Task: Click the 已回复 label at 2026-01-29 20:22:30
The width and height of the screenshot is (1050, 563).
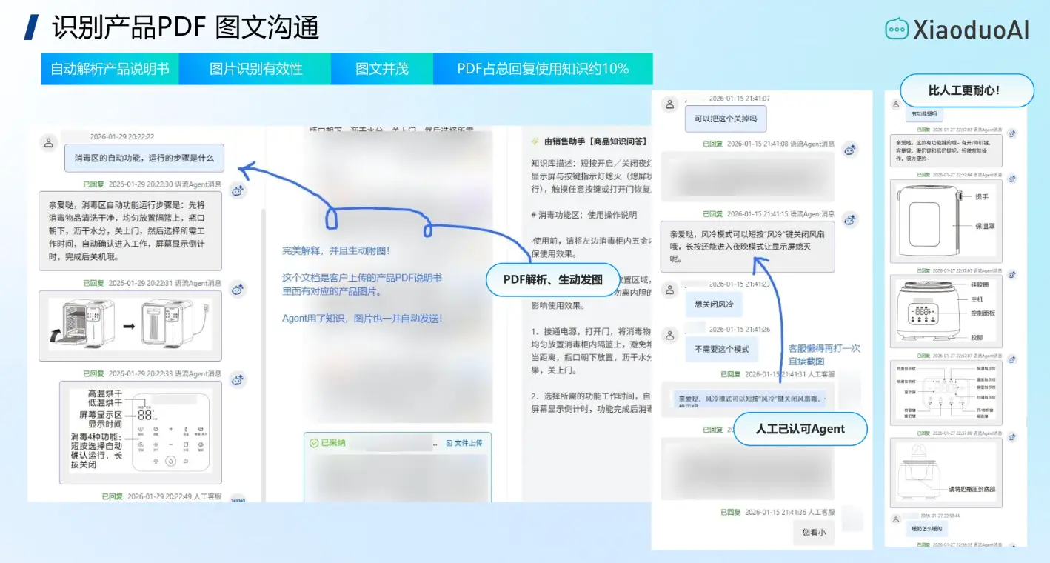Action: (93, 184)
